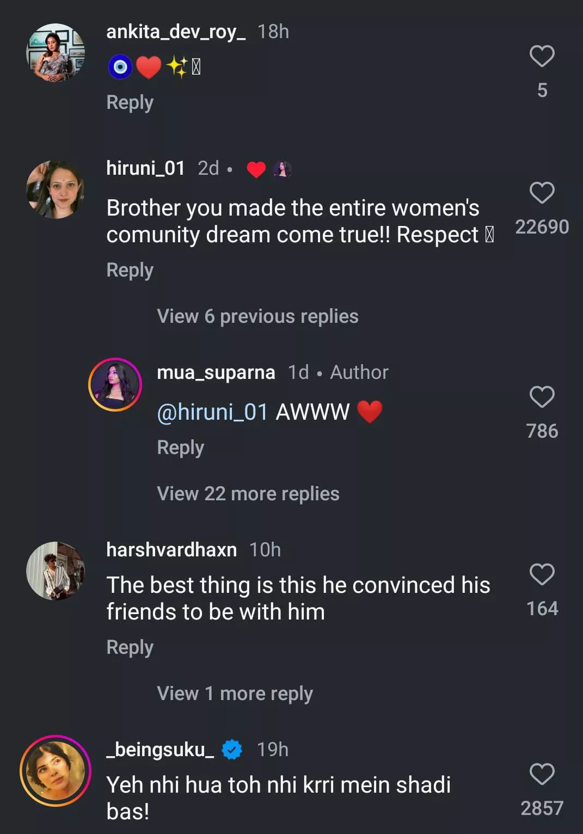Reply to hiruni_01's comment
The width and height of the screenshot is (583, 834).
130,270
